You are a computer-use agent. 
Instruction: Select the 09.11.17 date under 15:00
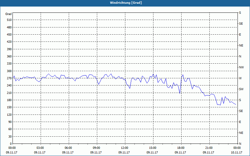click(x=152, y=153)
